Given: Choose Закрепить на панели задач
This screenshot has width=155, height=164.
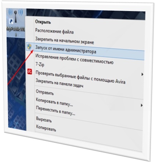Looking at the screenshot, I should tap(60, 83).
